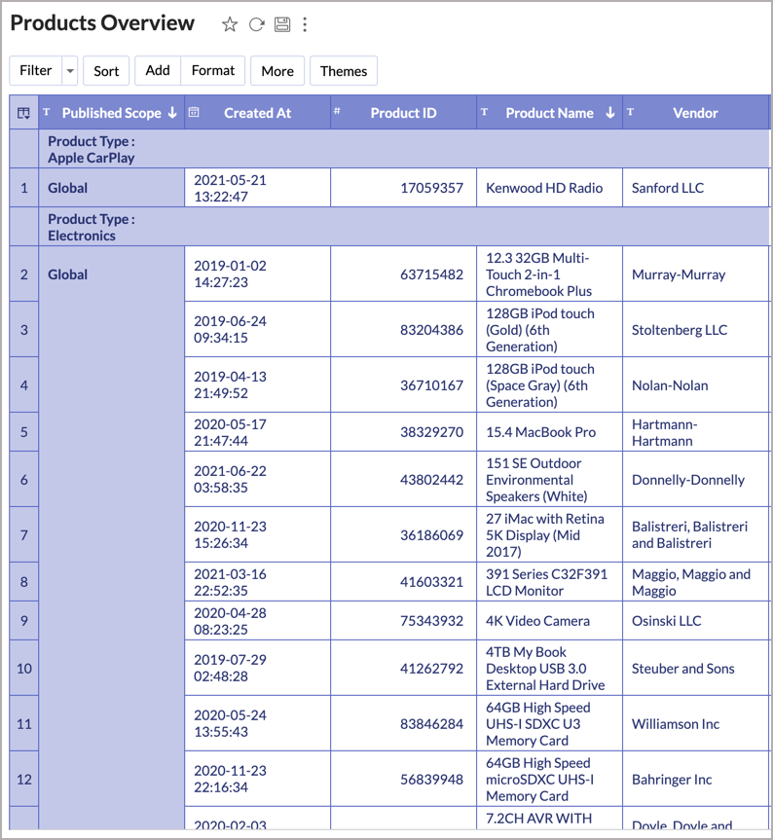Click the text type icon in Vendor header

pos(630,112)
